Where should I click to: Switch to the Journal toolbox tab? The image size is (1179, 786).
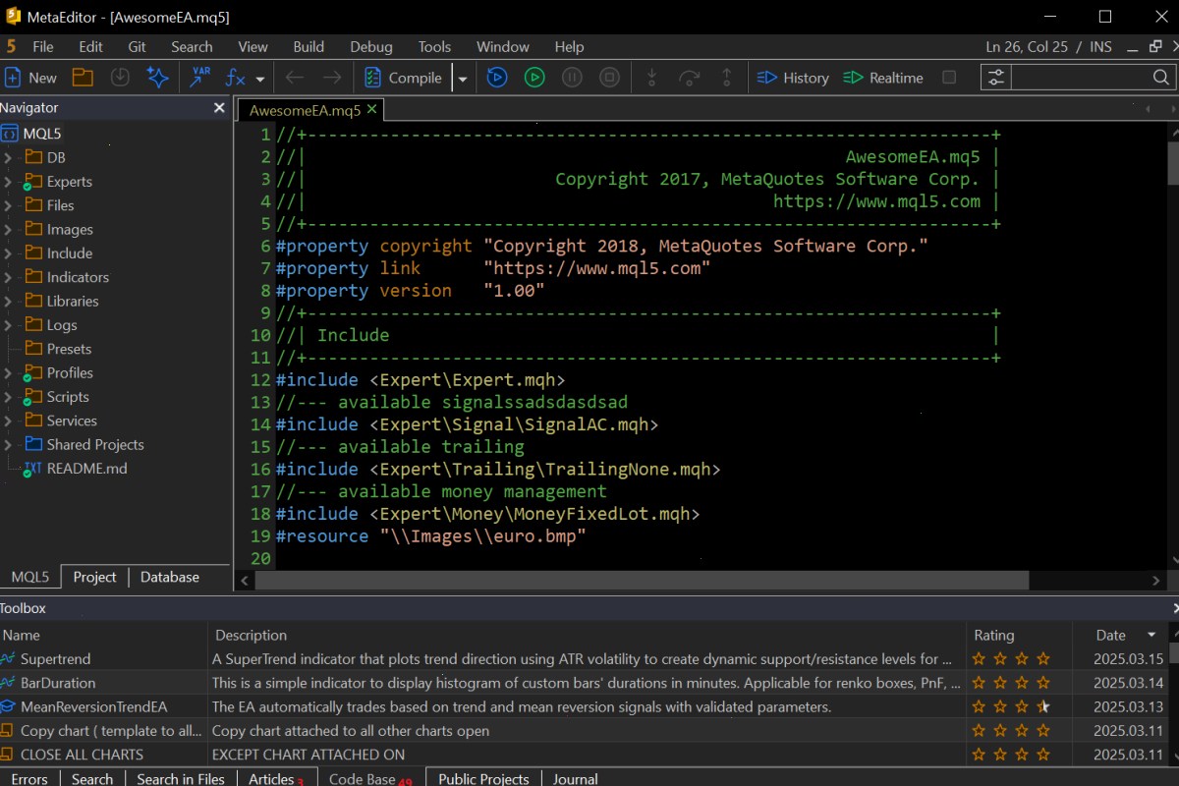575,778
